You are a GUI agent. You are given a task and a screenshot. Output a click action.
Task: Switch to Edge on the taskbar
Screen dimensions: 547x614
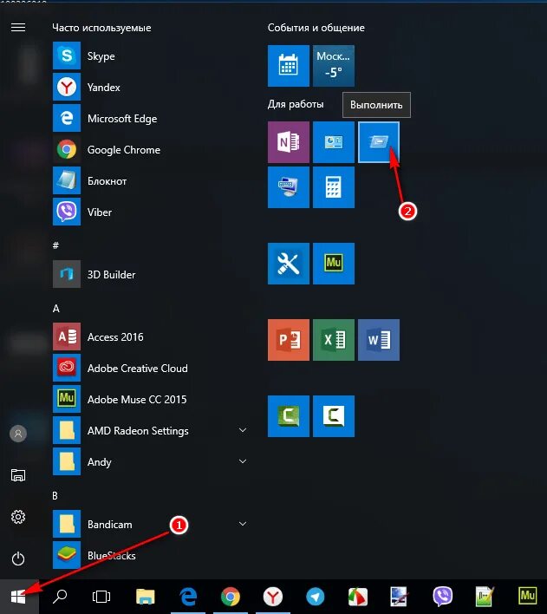click(188, 597)
